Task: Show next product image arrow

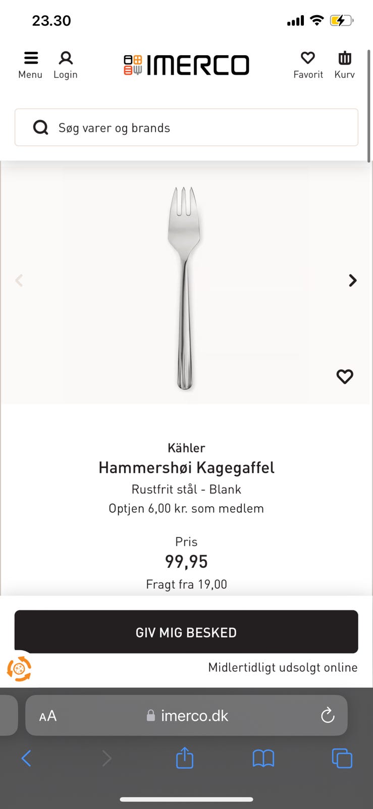Action: [353, 281]
